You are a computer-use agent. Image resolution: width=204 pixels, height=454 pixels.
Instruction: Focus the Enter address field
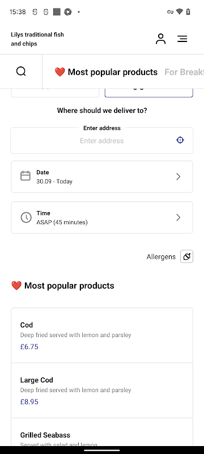point(102,140)
